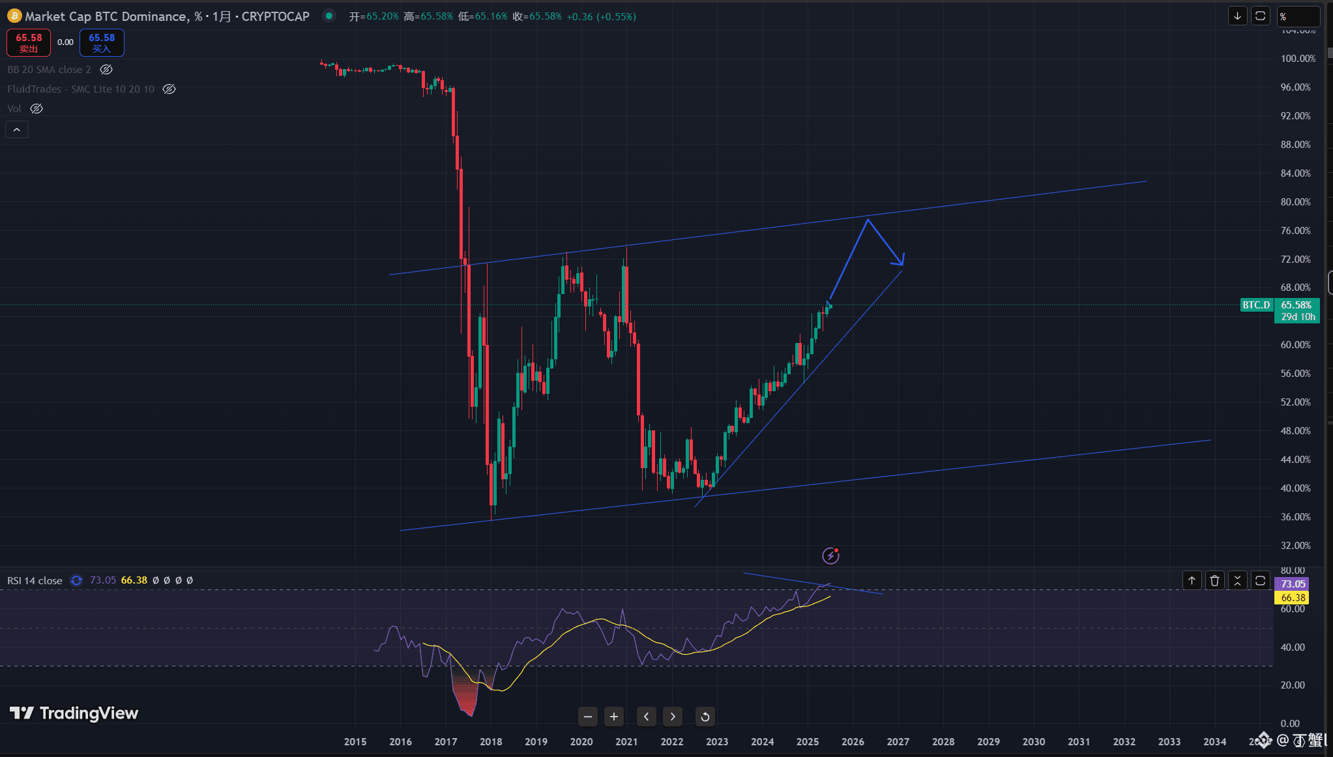Reset the chart view
The height and width of the screenshot is (757, 1333).
(705, 717)
